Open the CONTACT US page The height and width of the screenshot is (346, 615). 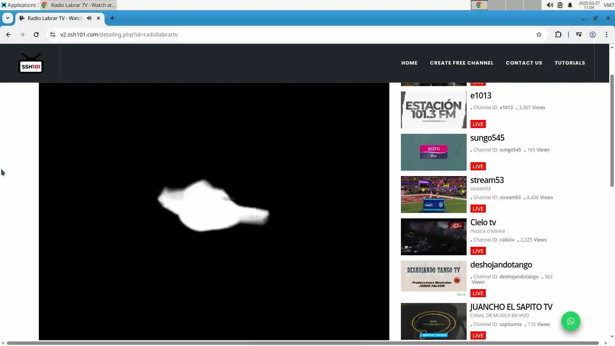[524, 63]
